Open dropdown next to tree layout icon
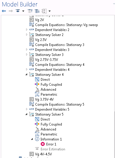 click(49, 11)
